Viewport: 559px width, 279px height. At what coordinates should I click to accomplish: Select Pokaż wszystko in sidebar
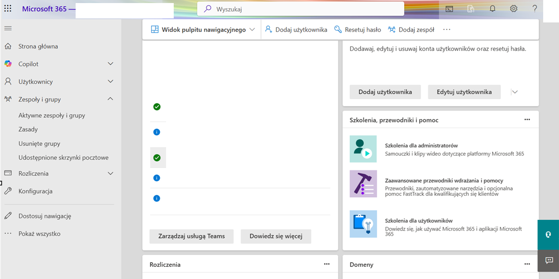pos(39,234)
